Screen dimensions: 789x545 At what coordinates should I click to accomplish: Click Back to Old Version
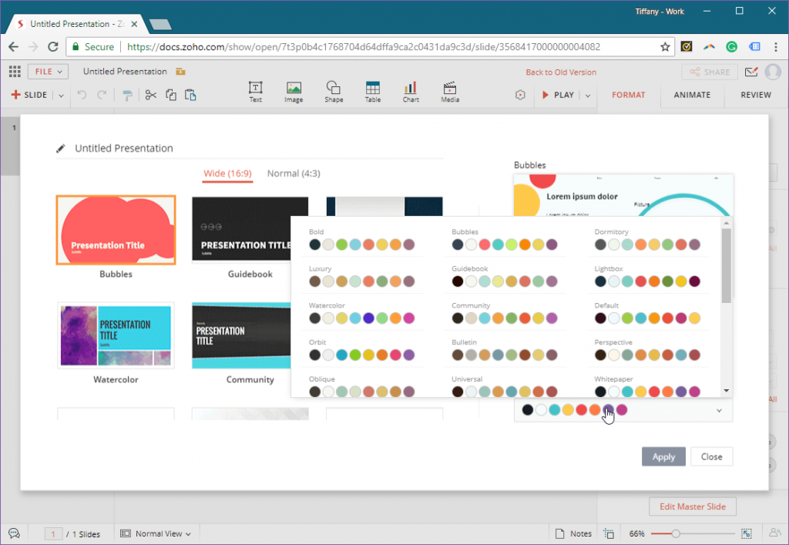coord(561,71)
